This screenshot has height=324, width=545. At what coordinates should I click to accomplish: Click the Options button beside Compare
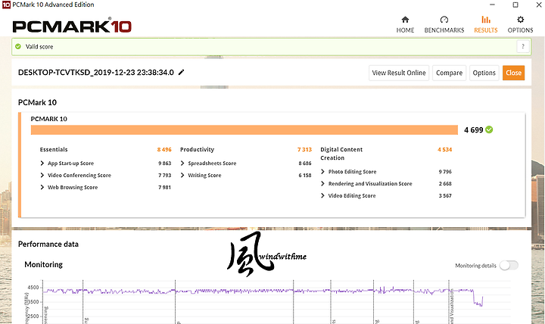point(484,73)
